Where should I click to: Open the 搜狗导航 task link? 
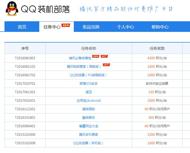pyautogui.click(x=89, y=109)
